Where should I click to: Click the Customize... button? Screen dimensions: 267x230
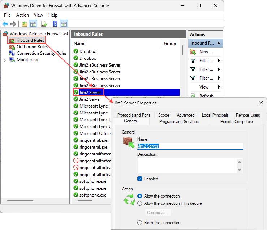pyautogui.click(x=158, y=213)
